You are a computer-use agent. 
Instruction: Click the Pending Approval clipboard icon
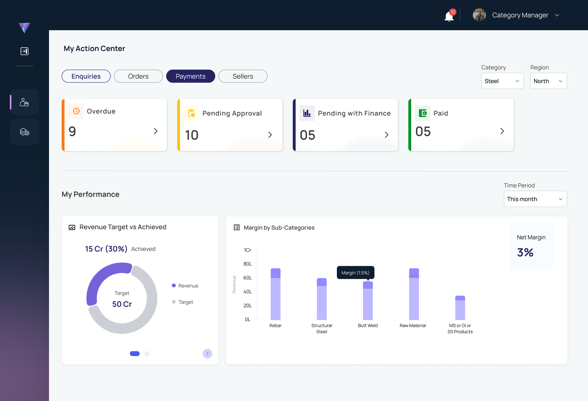tap(192, 113)
